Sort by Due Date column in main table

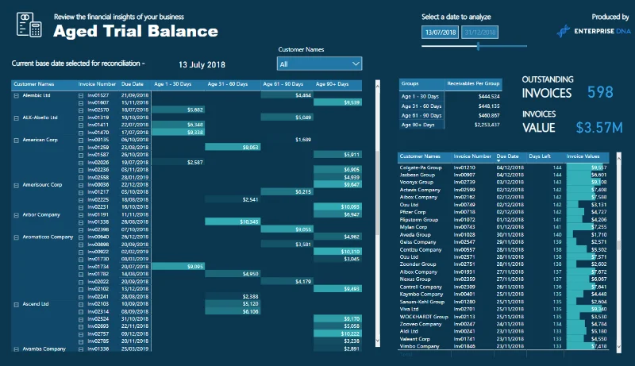coord(133,84)
